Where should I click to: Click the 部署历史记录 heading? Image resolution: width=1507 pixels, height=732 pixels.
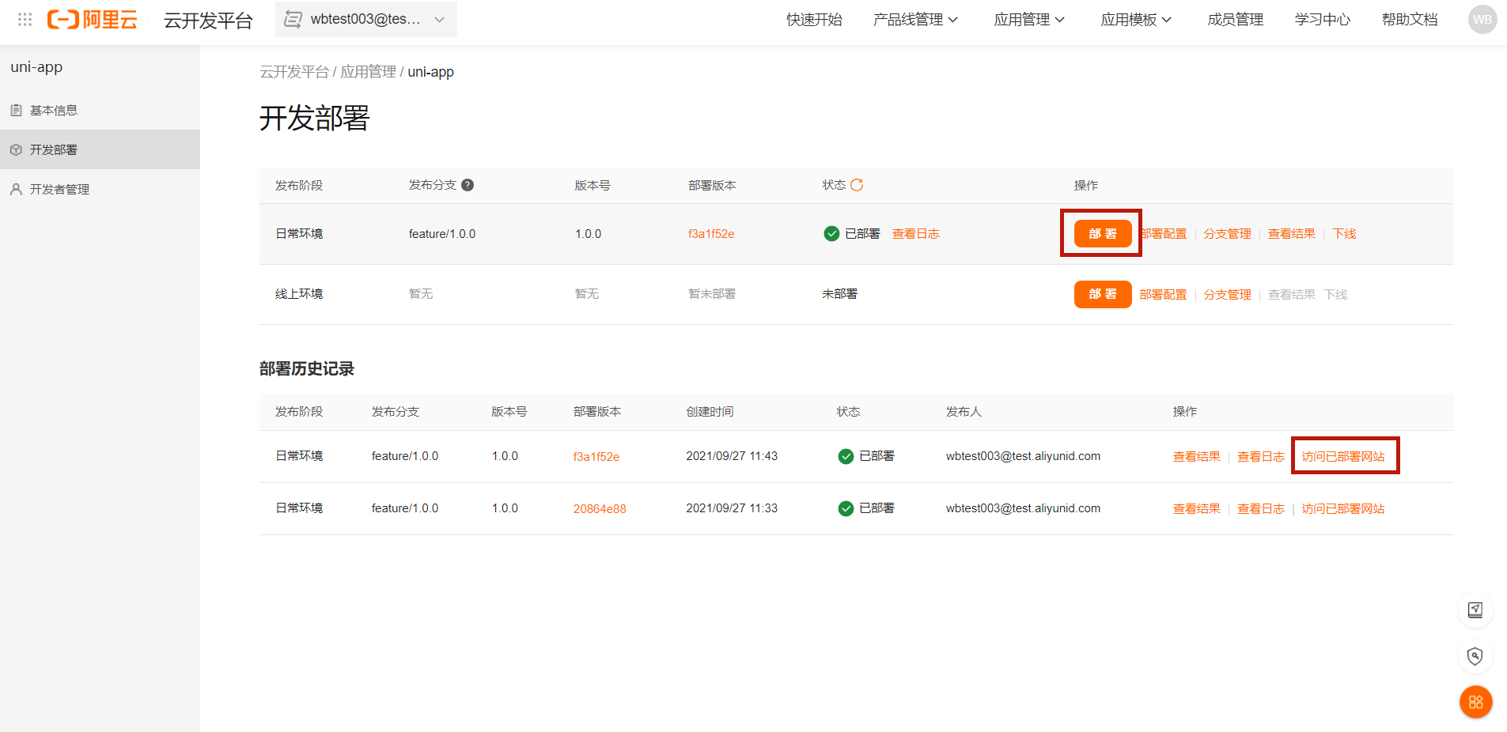(x=307, y=369)
